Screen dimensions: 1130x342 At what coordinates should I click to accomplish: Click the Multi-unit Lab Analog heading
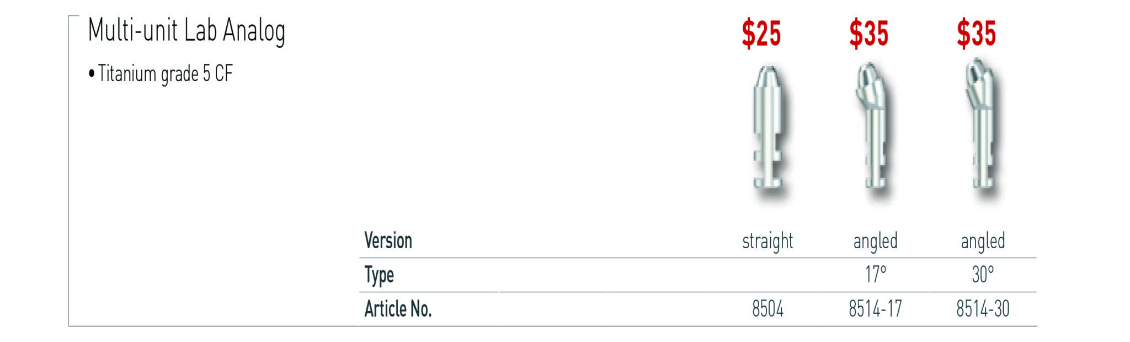(186, 31)
